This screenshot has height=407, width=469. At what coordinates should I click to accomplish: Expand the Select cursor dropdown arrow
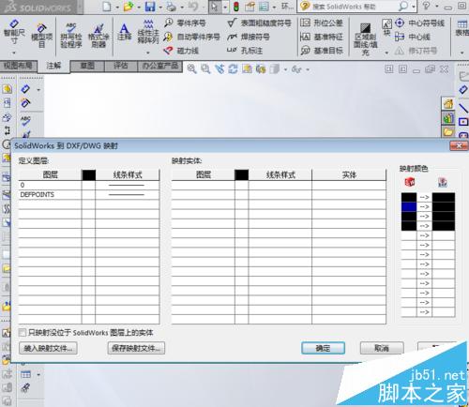point(225,7)
